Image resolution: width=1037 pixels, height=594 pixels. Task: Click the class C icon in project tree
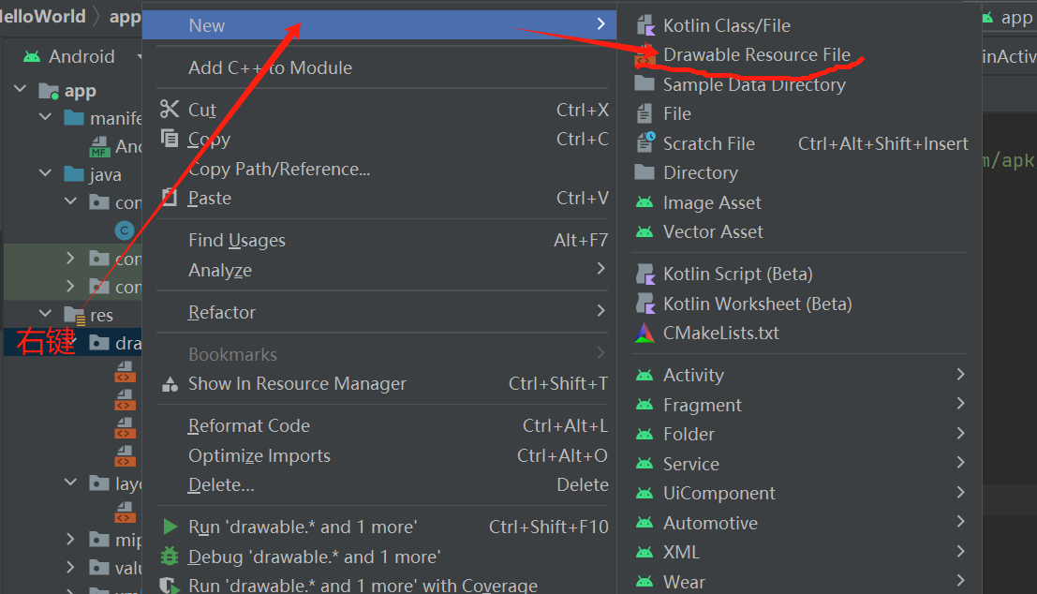(x=125, y=230)
